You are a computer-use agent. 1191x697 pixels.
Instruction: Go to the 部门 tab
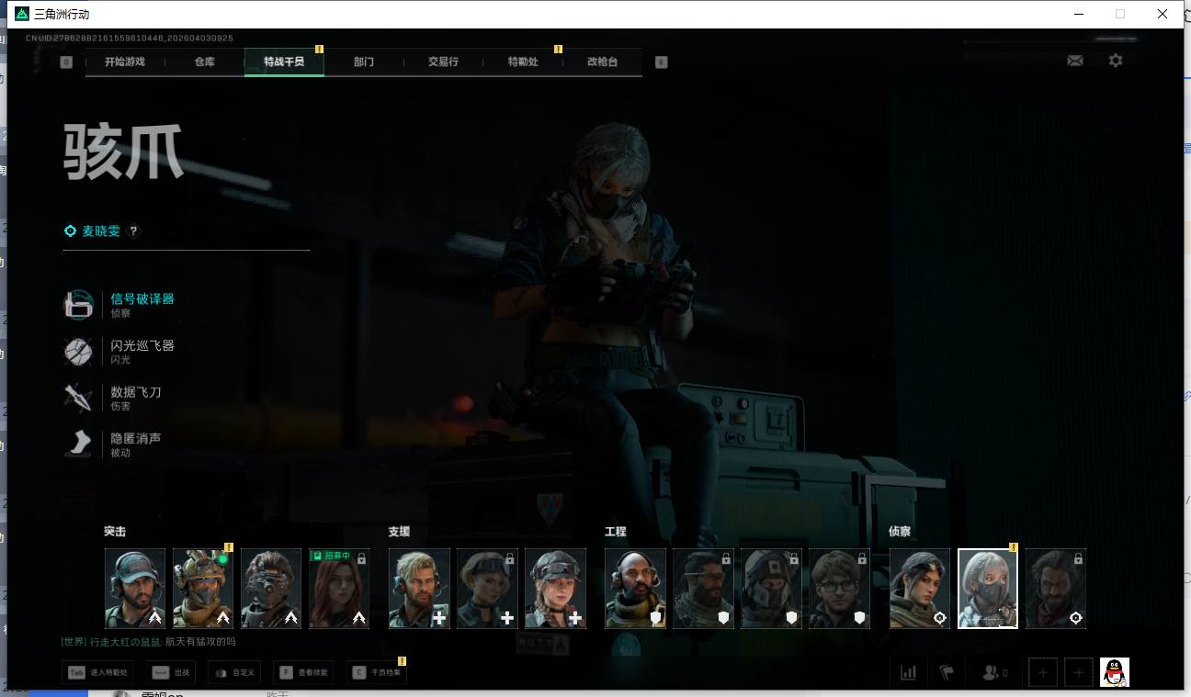364,62
